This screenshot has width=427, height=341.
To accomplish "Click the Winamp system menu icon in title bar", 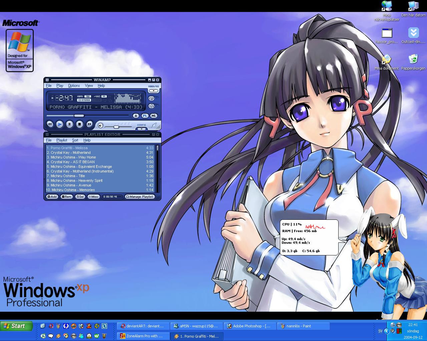I will click(47, 80).
